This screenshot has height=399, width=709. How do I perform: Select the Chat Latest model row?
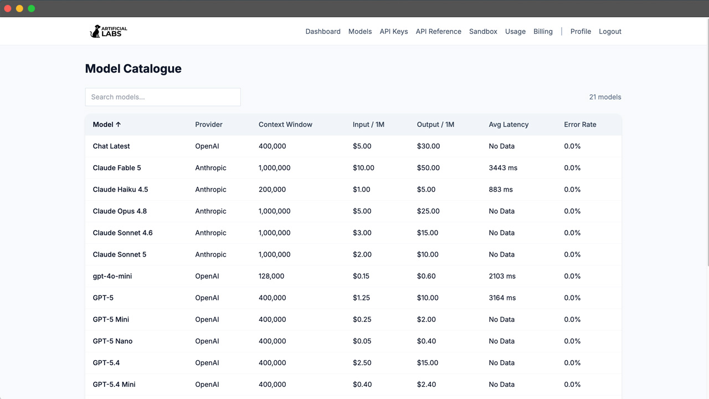353,146
